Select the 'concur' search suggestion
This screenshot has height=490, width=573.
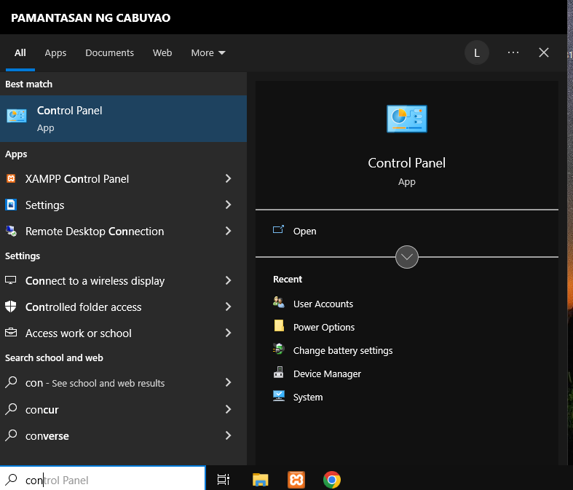[x=123, y=410]
